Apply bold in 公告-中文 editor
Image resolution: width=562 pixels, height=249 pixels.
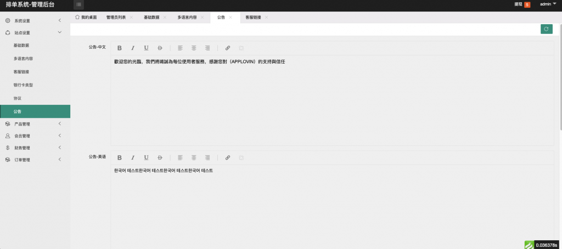(x=119, y=48)
